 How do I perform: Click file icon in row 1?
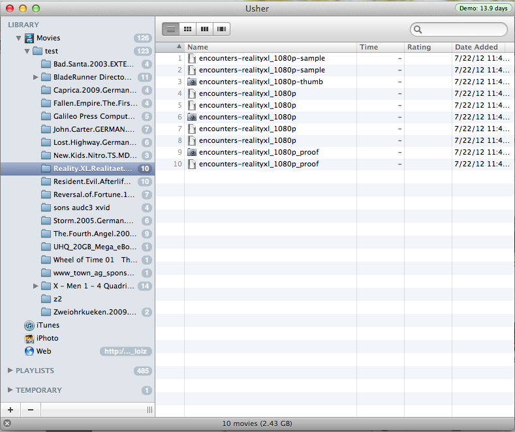[x=192, y=59]
